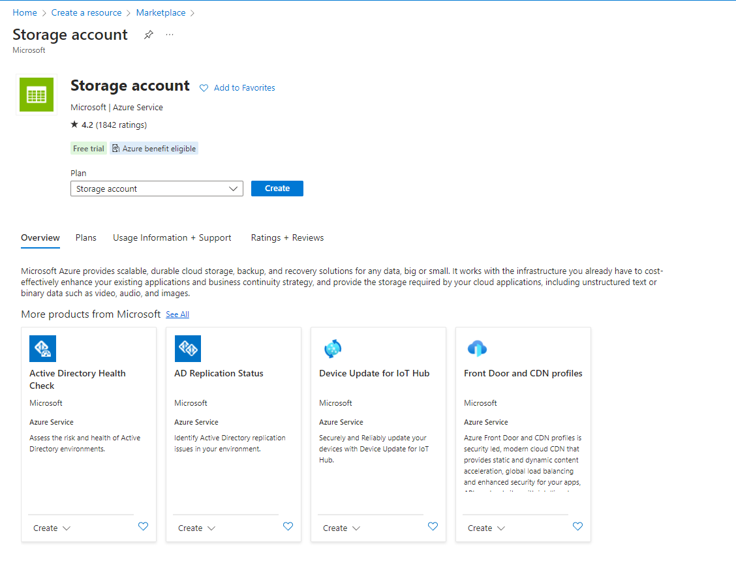Expand Create on Active Directory Health Check card
Image resolution: width=736 pixels, height=576 pixels.
52,528
